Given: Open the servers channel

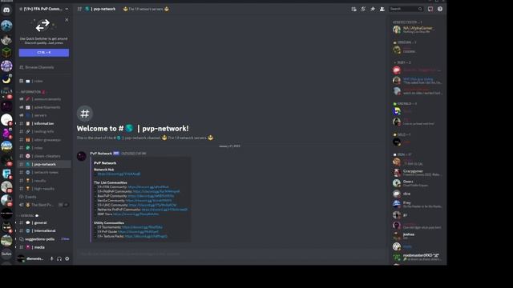Looking at the screenshot, I should point(44,115).
